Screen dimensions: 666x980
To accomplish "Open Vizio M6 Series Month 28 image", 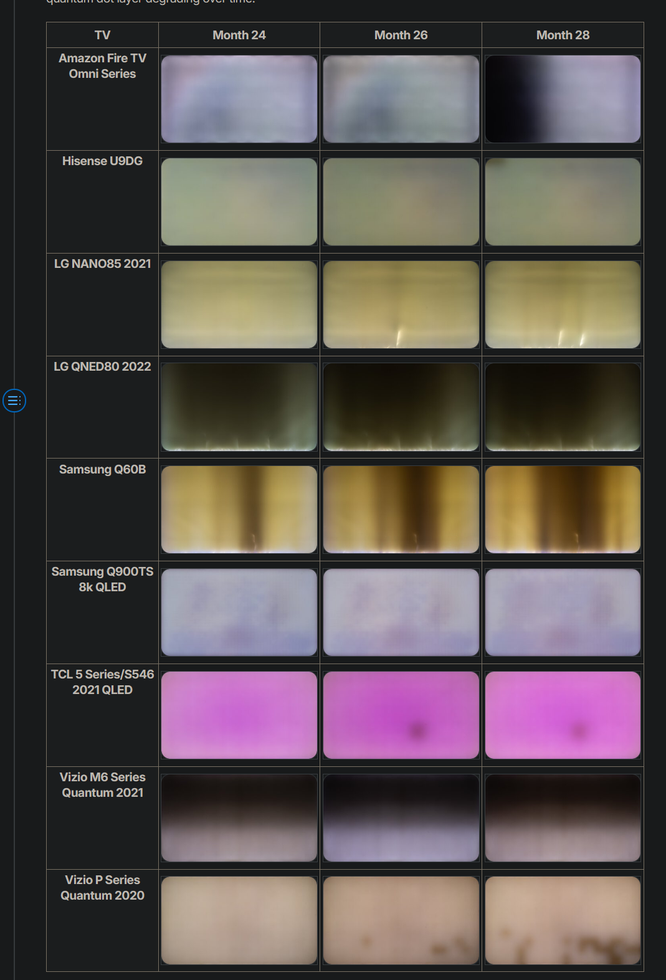I will tap(563, 818).
